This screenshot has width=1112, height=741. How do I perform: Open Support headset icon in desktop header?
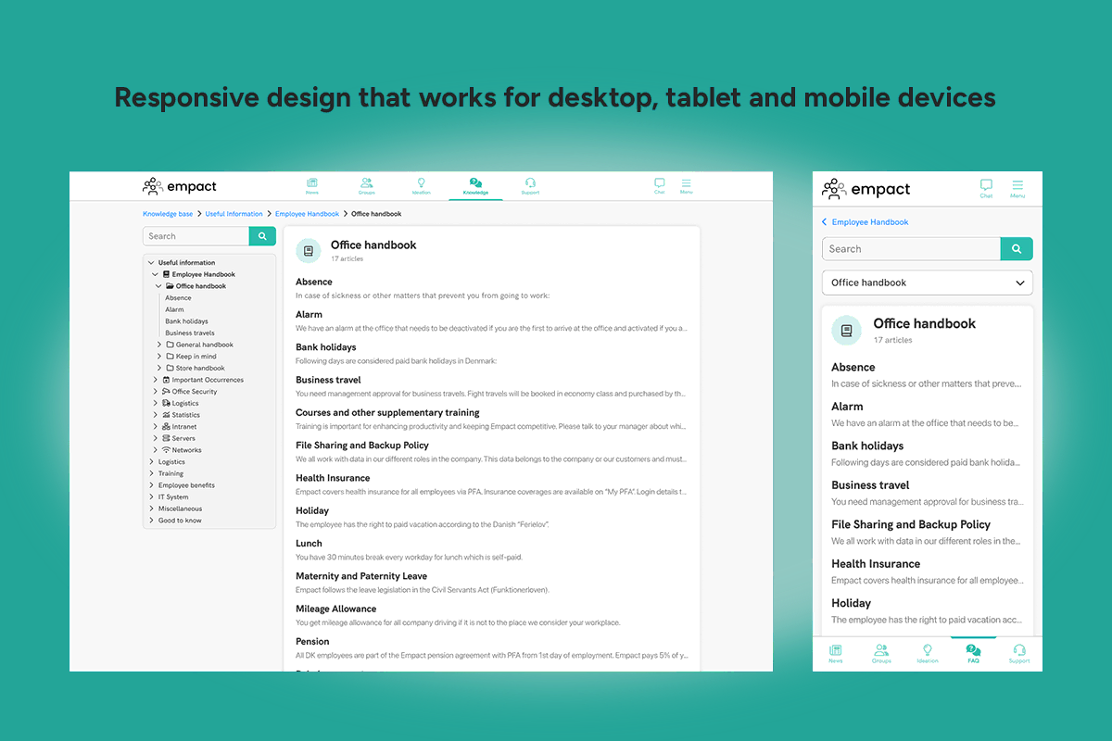point(530,185)
